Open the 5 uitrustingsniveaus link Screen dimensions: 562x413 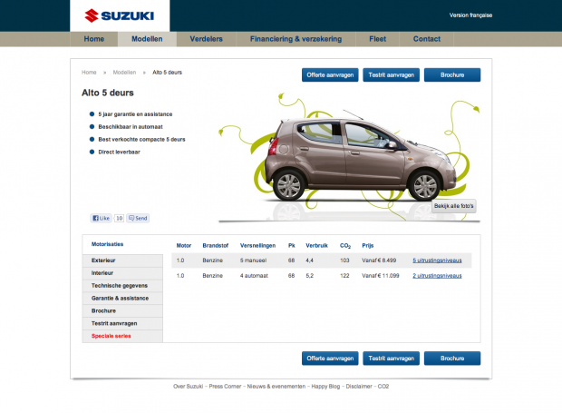(437, 261)
